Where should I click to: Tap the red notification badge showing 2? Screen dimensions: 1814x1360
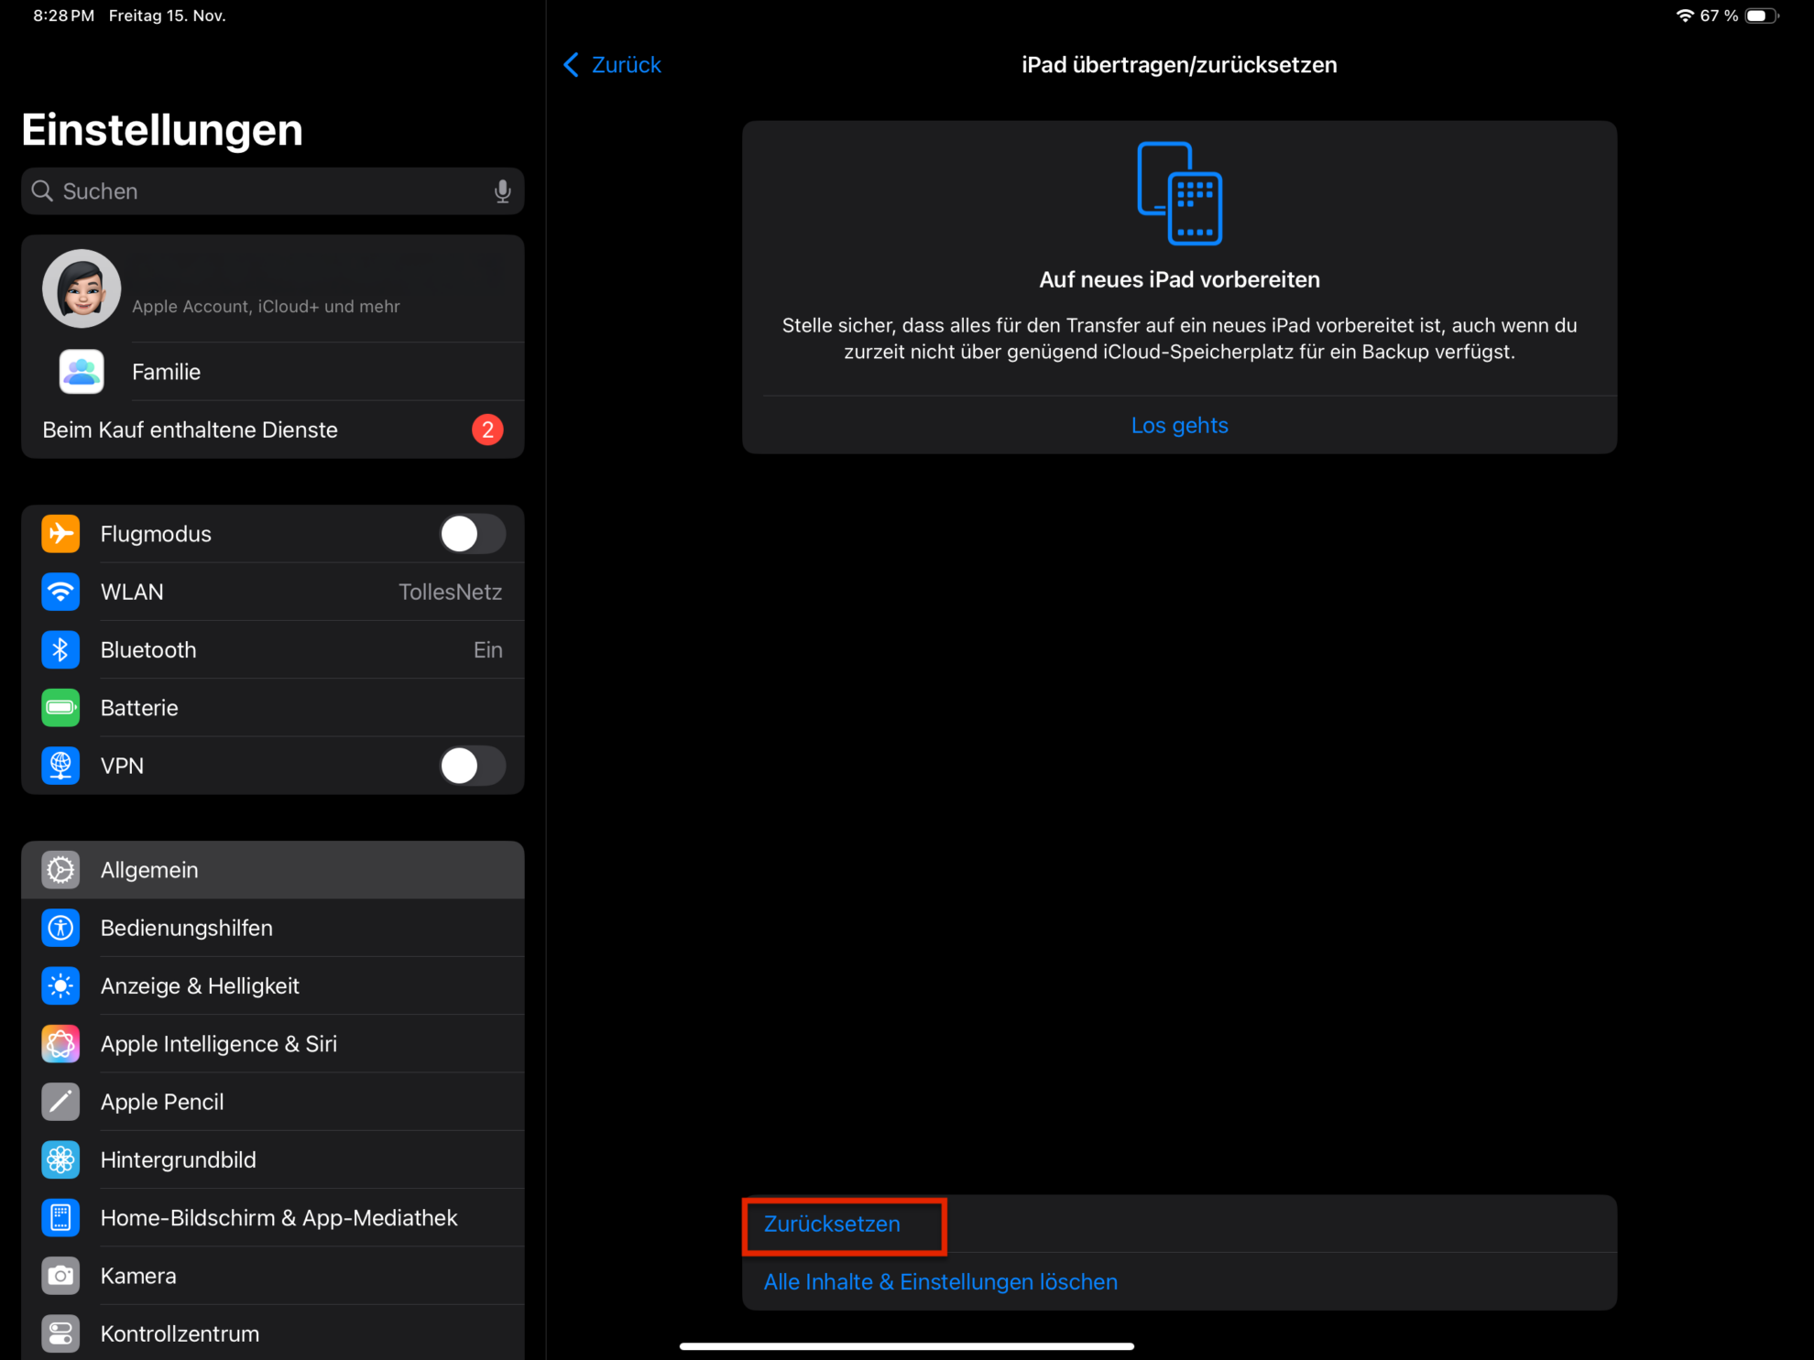[487, 430]
